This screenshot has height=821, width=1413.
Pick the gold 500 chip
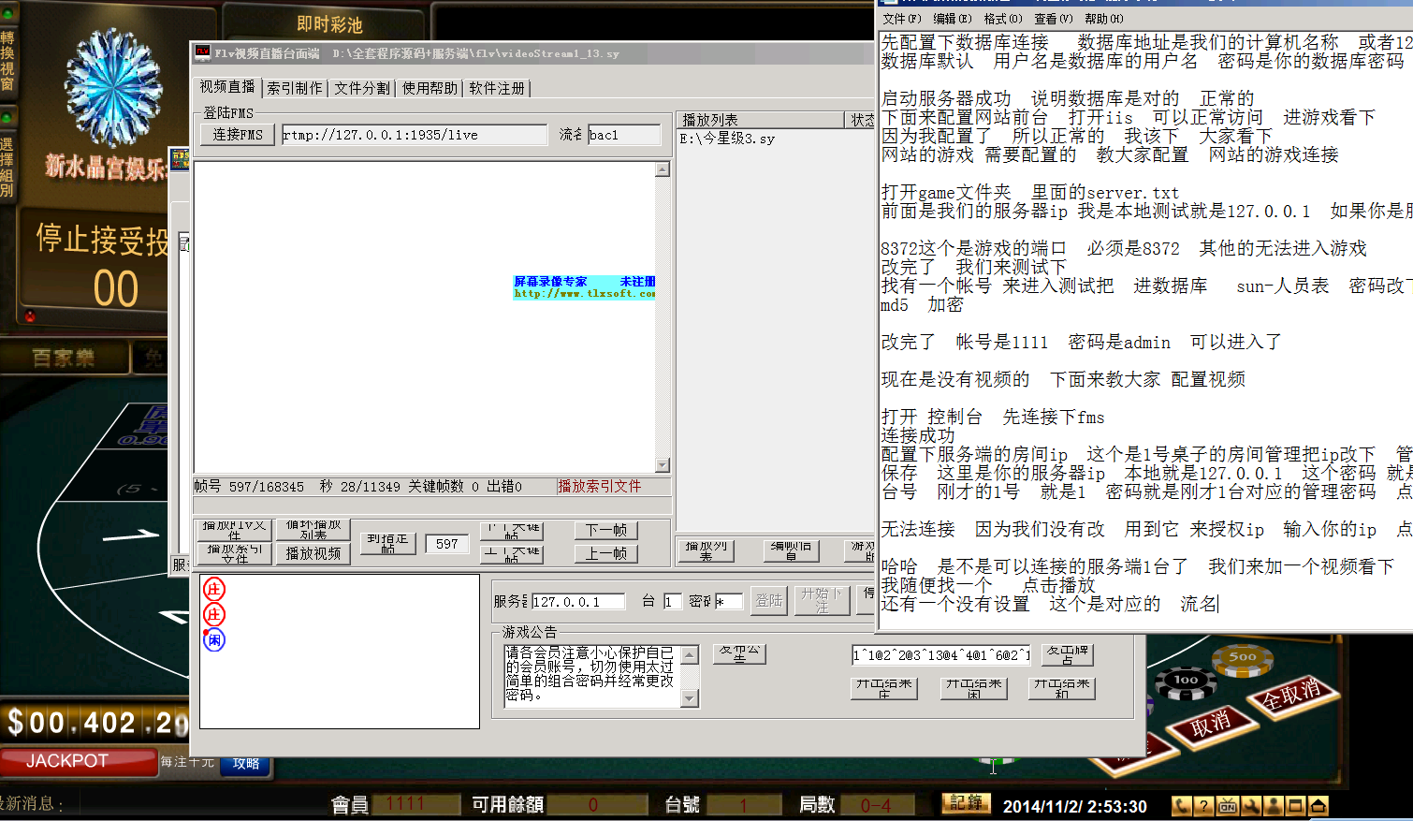(1242, 658)
